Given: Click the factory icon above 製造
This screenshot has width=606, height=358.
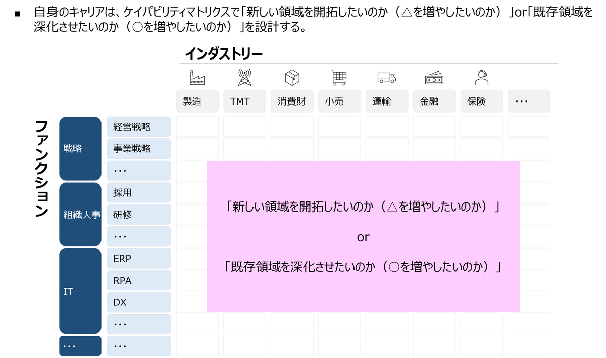Looking at the screenshot, I should (x=197, y=77).
